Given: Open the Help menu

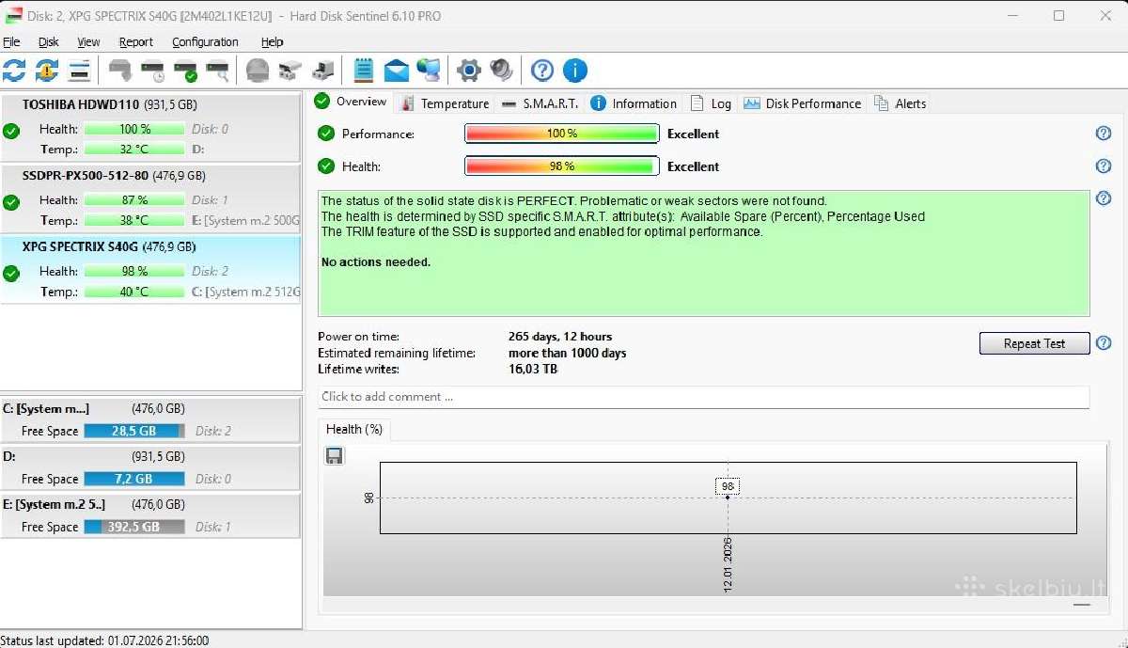Looking at the screenshot, I should tap(273, 41).
